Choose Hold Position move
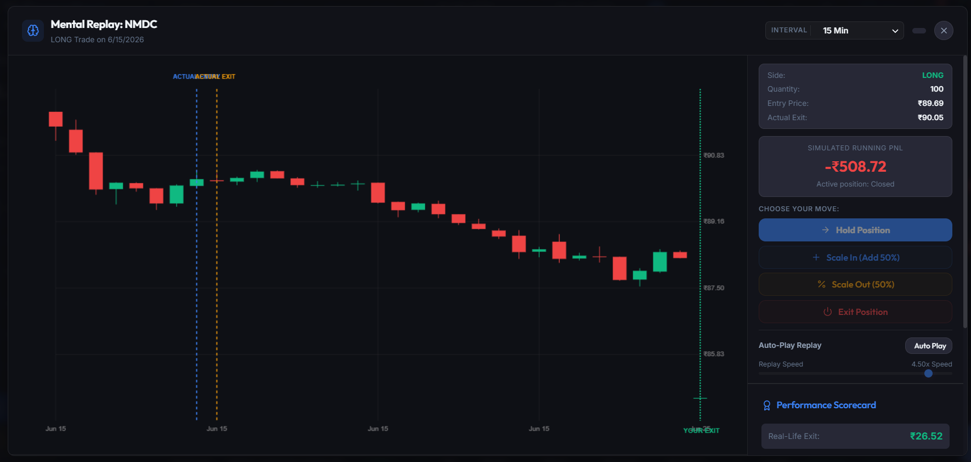971x462 pixels. pos(855,230)
